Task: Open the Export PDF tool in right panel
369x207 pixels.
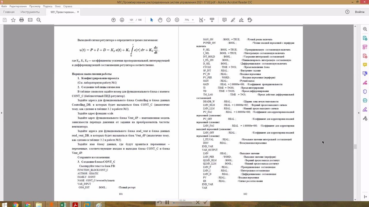Action: (365, 38)
